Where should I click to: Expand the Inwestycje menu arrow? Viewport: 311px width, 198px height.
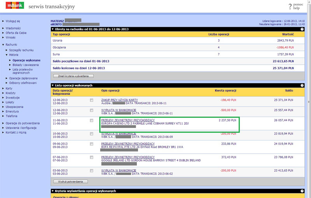[x=3, y=98]
